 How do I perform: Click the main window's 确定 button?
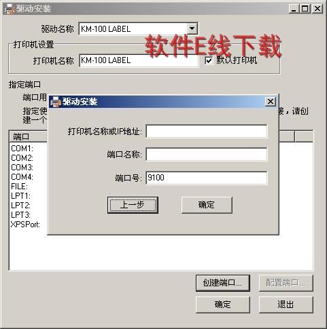click(x=223, y=305)
